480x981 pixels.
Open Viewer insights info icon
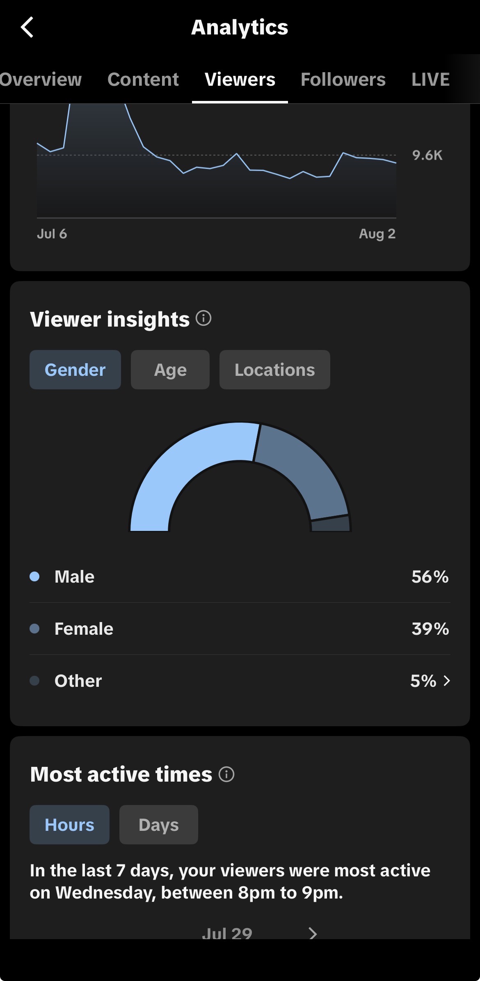coord(203,318)
